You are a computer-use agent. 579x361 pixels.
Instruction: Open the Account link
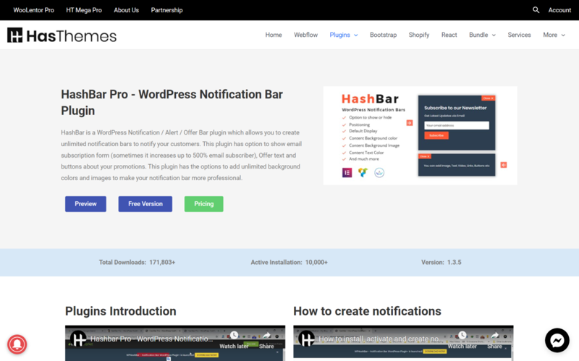559,10
